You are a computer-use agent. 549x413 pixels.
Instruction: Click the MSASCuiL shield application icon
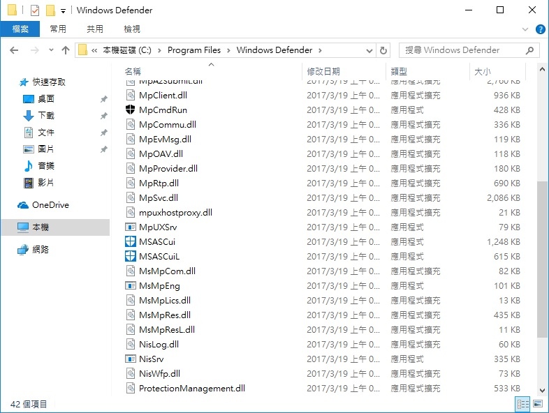coord(130,256)
